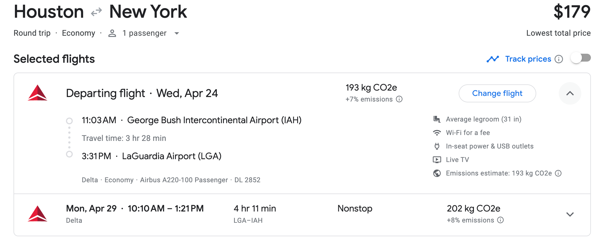The width and height of the screenshot is (605, 243).
Task: Click the +7% emissions info icon
Action: click(x=399, y=99)
